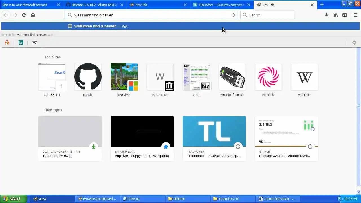Switch to the Desktop taskbar item
361x203 pixels.
coord(142,199)
